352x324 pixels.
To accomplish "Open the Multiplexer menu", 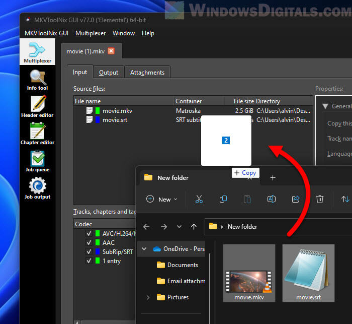I will [x=91, y=33].
